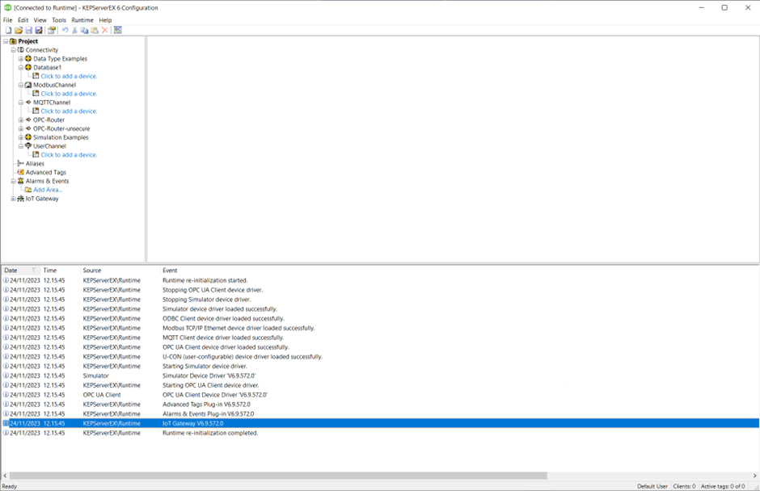
Task: Select 'Runtime re-initialization completed.' log entry
Action: [381, 433]
